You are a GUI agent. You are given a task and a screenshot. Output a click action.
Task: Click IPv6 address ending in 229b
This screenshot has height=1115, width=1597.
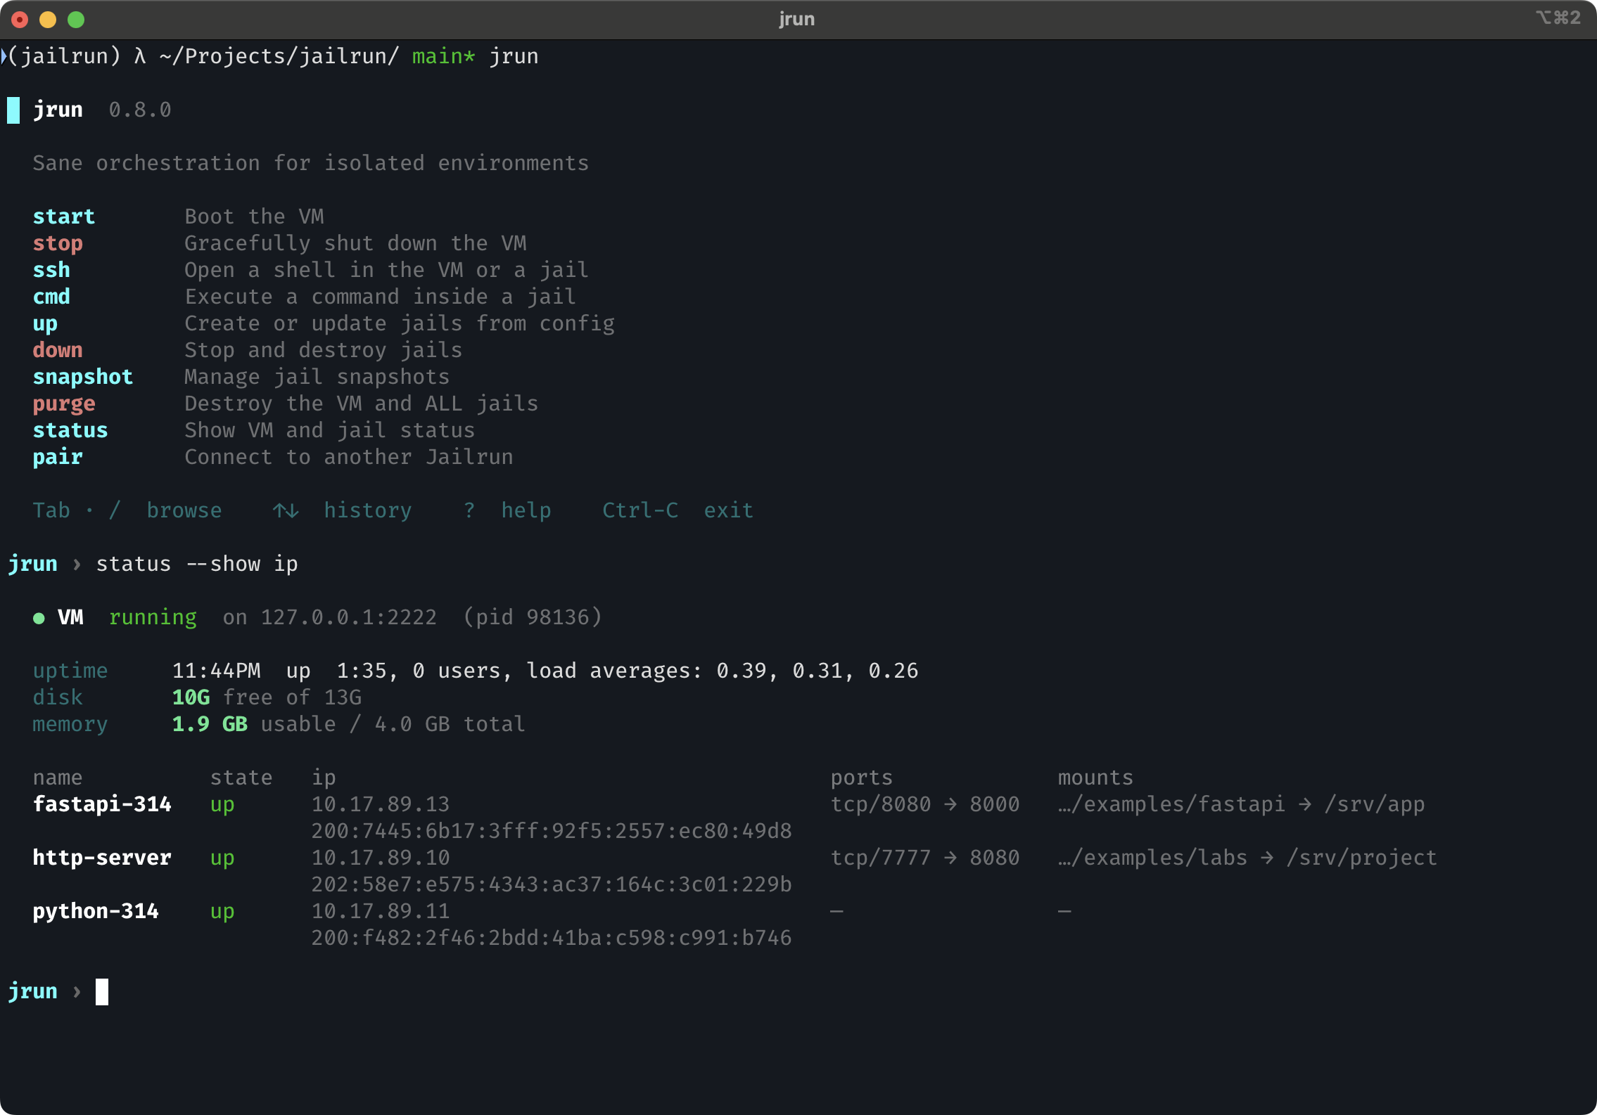552,884
